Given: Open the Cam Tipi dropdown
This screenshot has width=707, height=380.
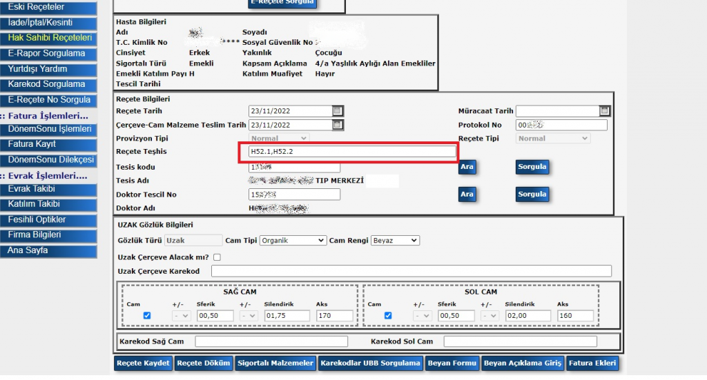Looking at the screenshot, I should click(293, 241).
